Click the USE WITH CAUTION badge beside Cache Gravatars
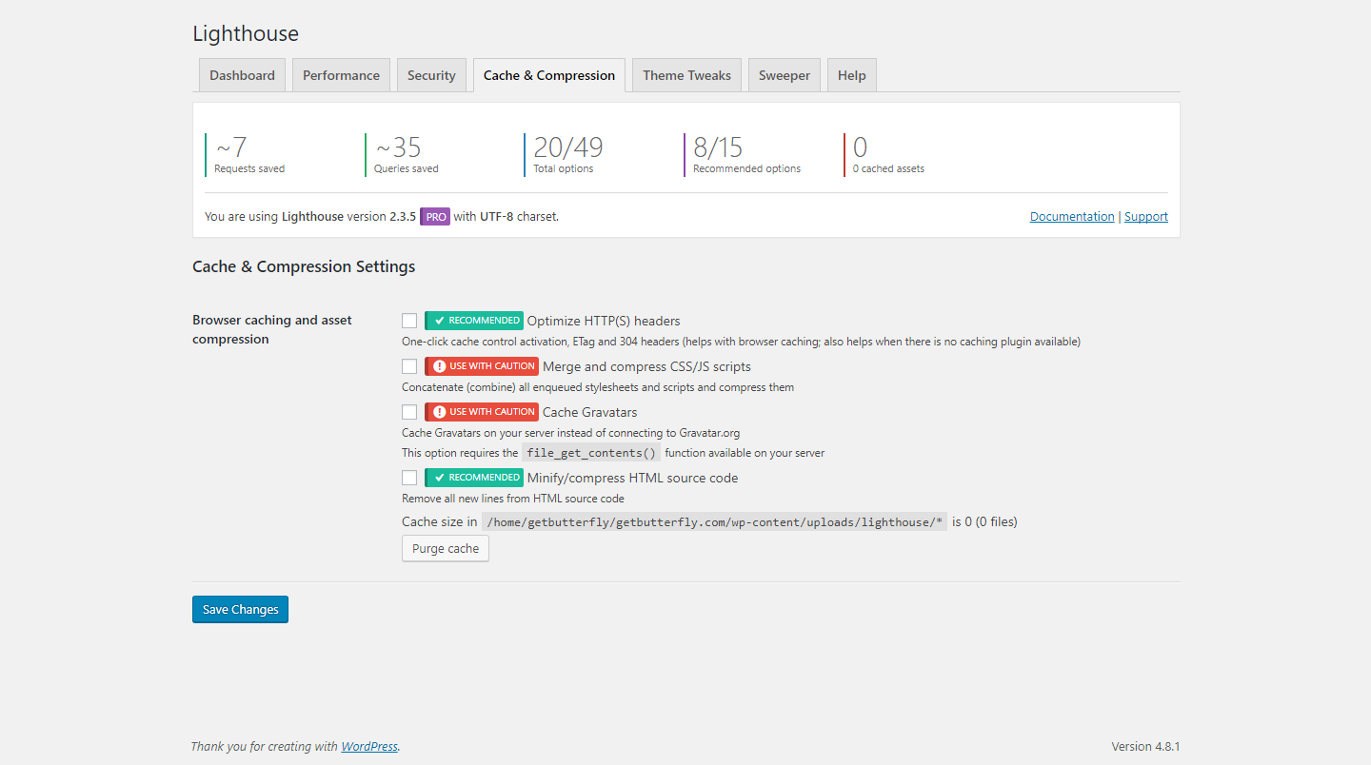 (482, 412)
